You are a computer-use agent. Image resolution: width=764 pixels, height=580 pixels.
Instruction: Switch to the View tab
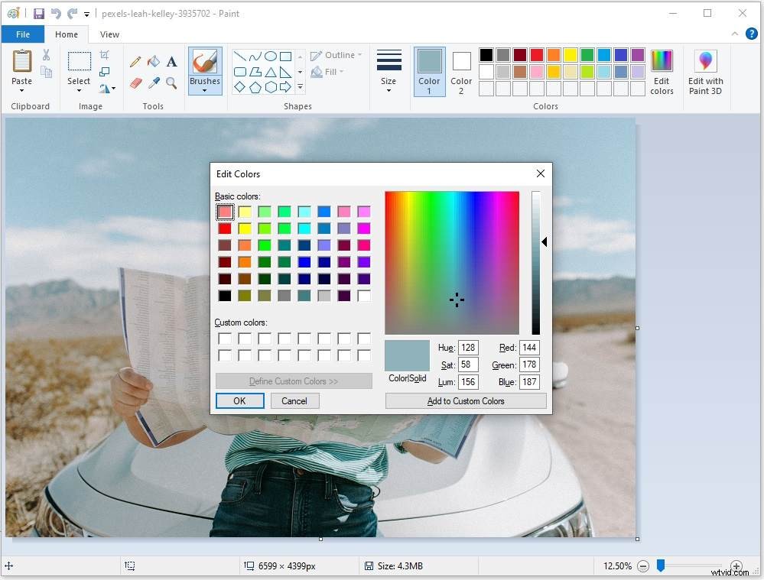[109, 34]
